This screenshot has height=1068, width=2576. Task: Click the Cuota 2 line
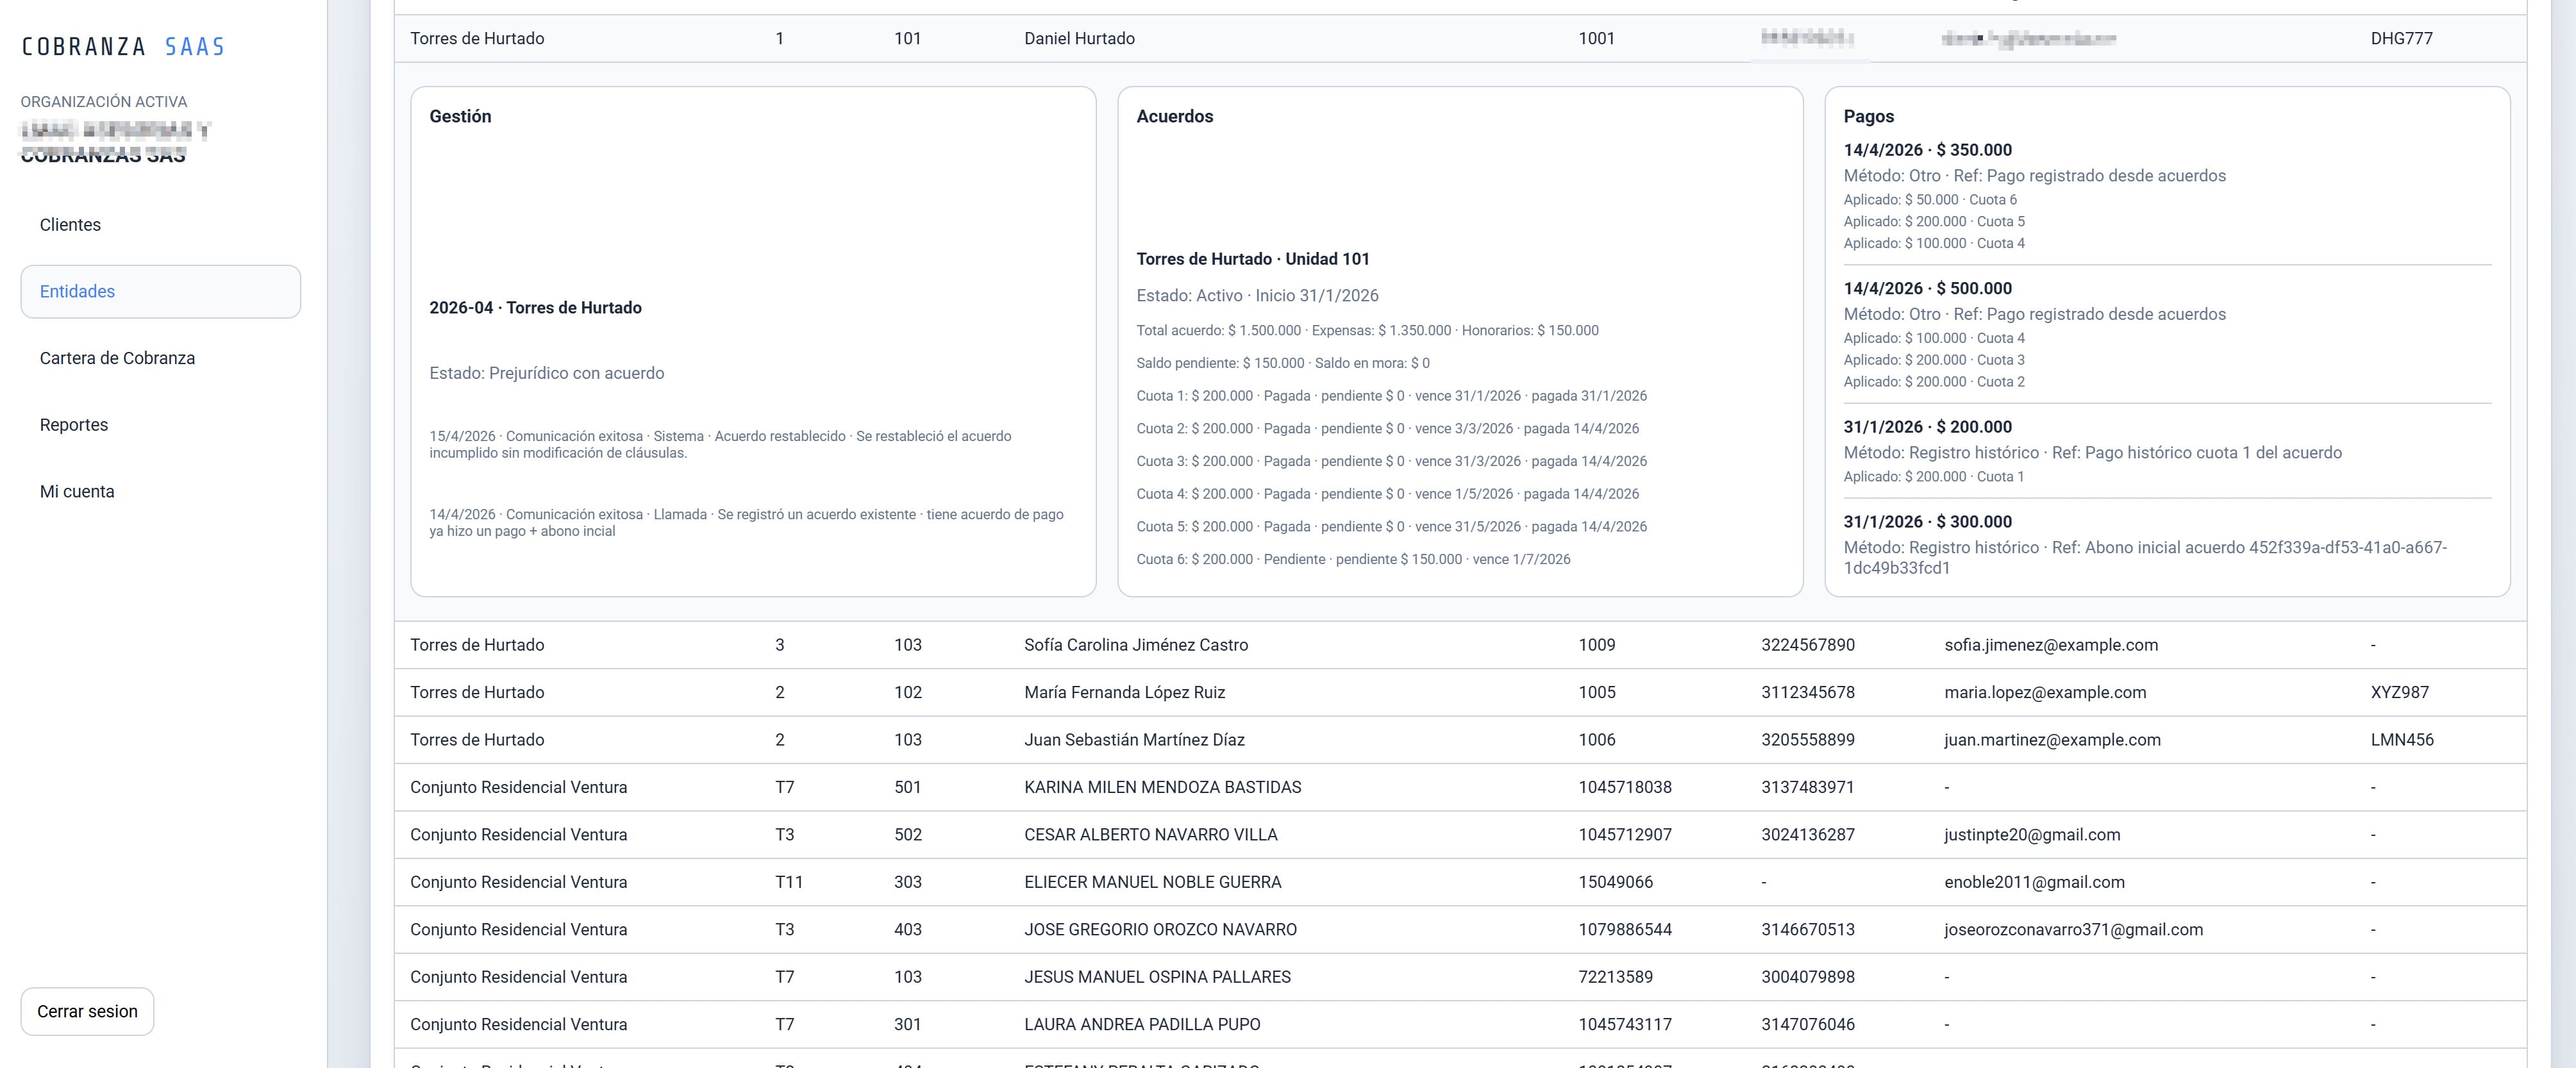point(1387,428)
